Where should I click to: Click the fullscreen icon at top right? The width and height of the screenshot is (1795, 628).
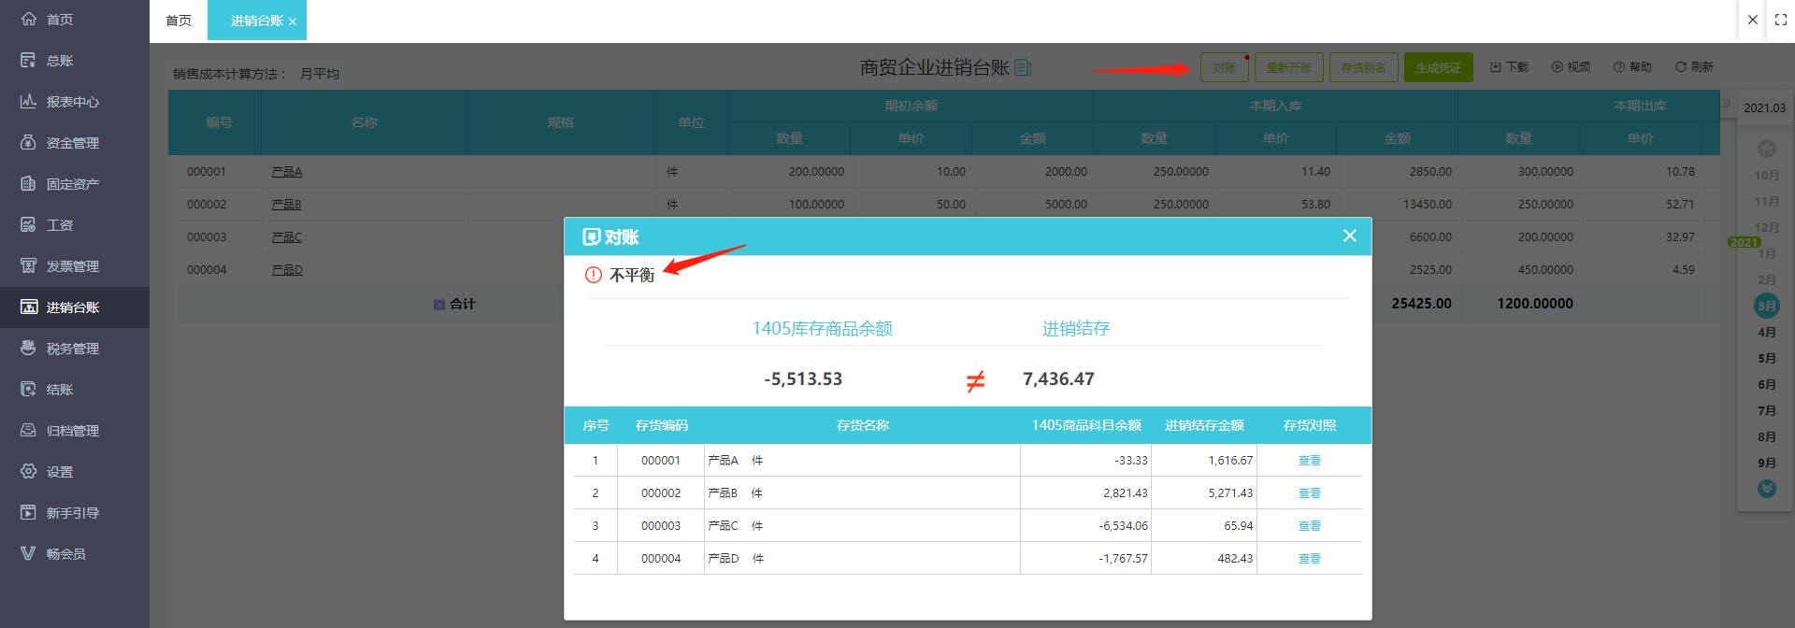click(1780, 20)
